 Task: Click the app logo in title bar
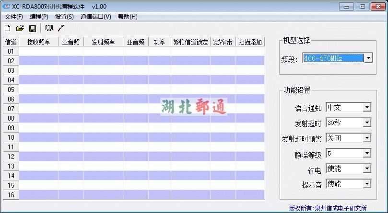tap(6, 7)
